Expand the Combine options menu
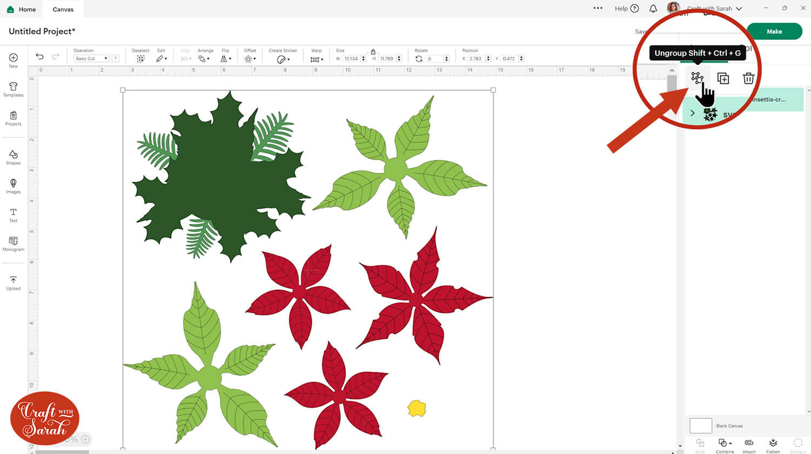This screenshot has width=811, height=454. pyautogui.click(x=724, y=445)
